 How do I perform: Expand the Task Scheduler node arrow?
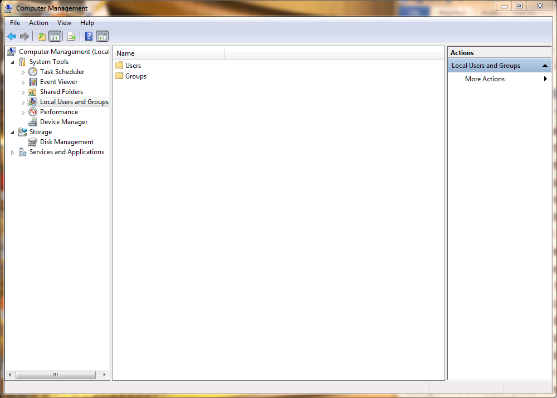coord(23,72)
